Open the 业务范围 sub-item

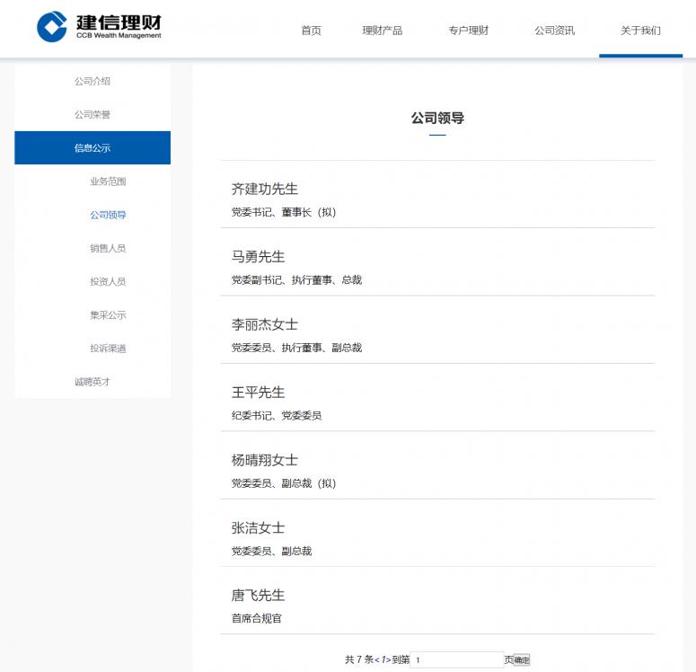point(108,181)
